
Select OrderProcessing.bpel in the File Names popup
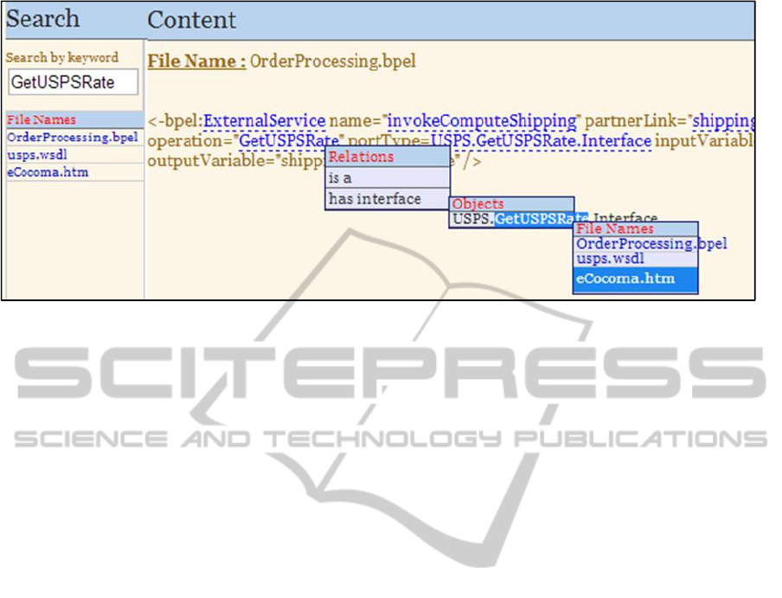point(635,244)
